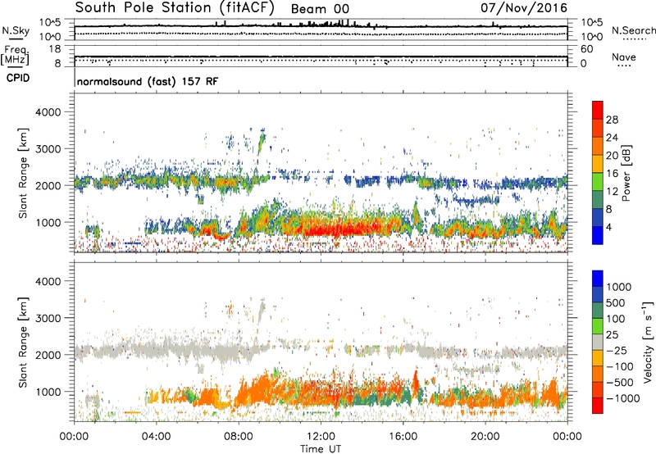The width and height of the screenshot is (656, 454).
Task: Click the 'N.Sky' axis label
Action: pyautogui.click(x=16, y=30)
